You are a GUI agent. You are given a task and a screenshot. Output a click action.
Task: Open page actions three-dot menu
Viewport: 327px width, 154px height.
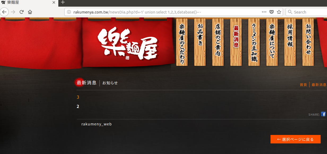pyautogui.click(x=264, y=12)
